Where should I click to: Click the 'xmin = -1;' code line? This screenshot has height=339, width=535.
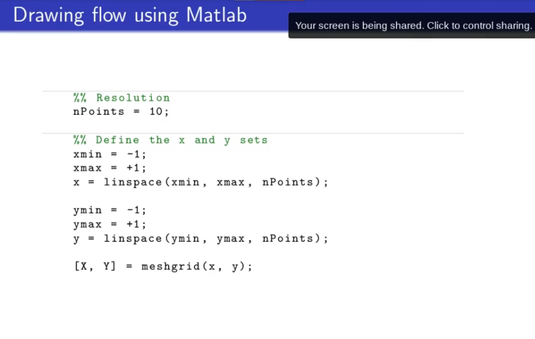coord(109,154)
